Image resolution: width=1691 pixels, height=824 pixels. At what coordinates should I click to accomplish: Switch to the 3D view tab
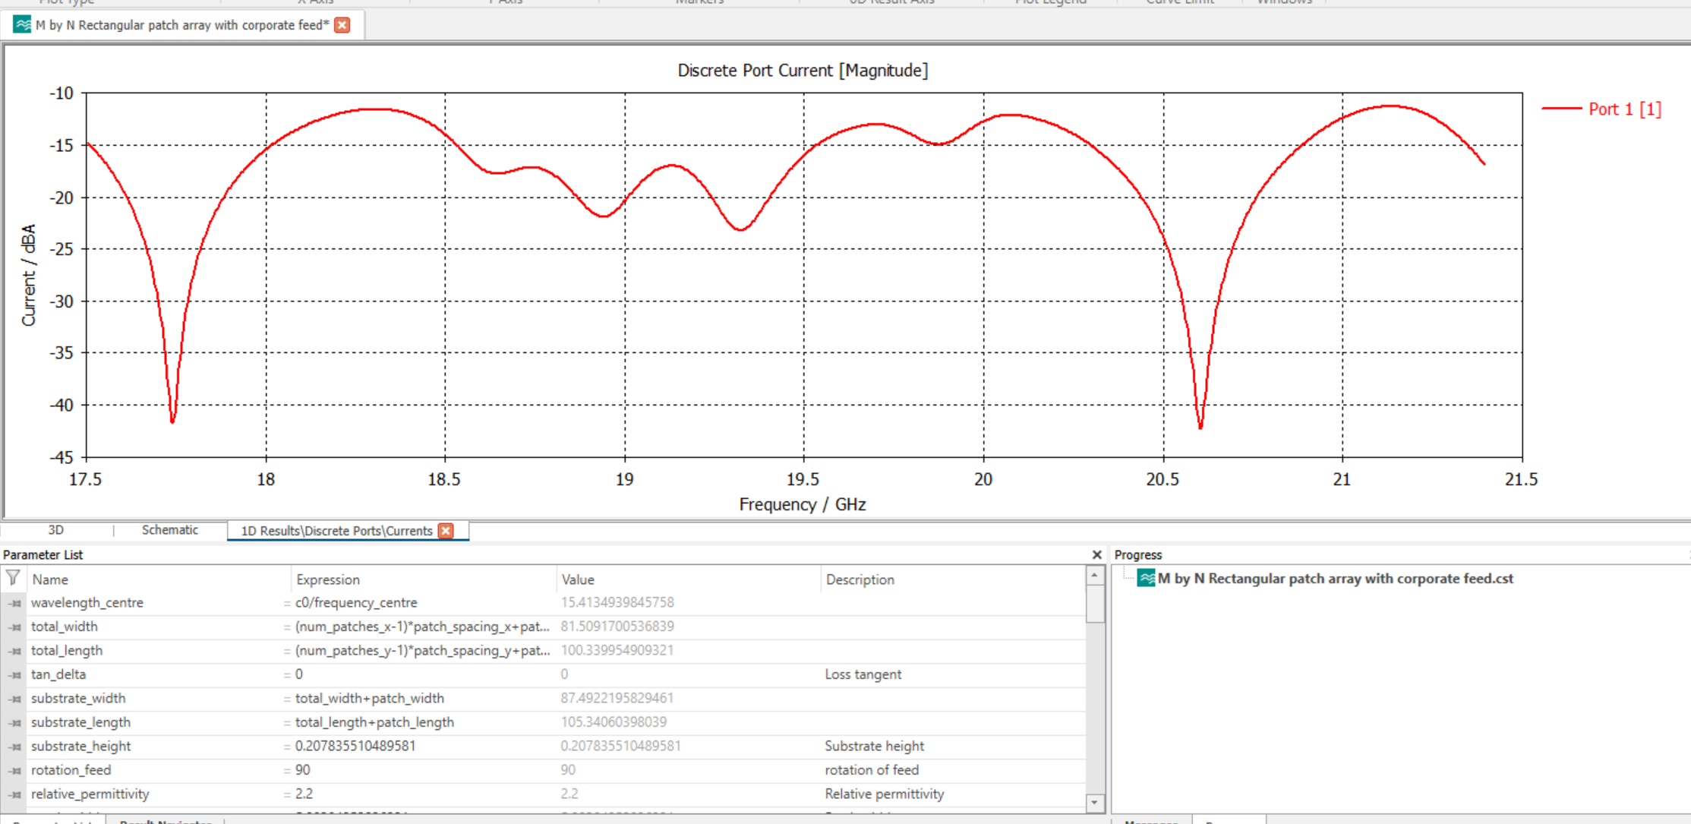tap(55, 530)
